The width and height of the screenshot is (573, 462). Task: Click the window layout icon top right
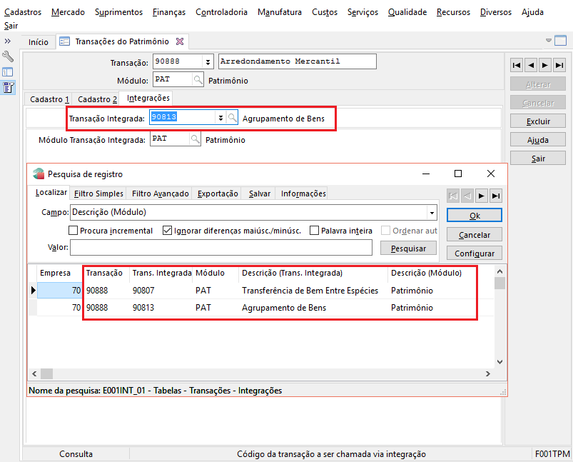point(560,40)
